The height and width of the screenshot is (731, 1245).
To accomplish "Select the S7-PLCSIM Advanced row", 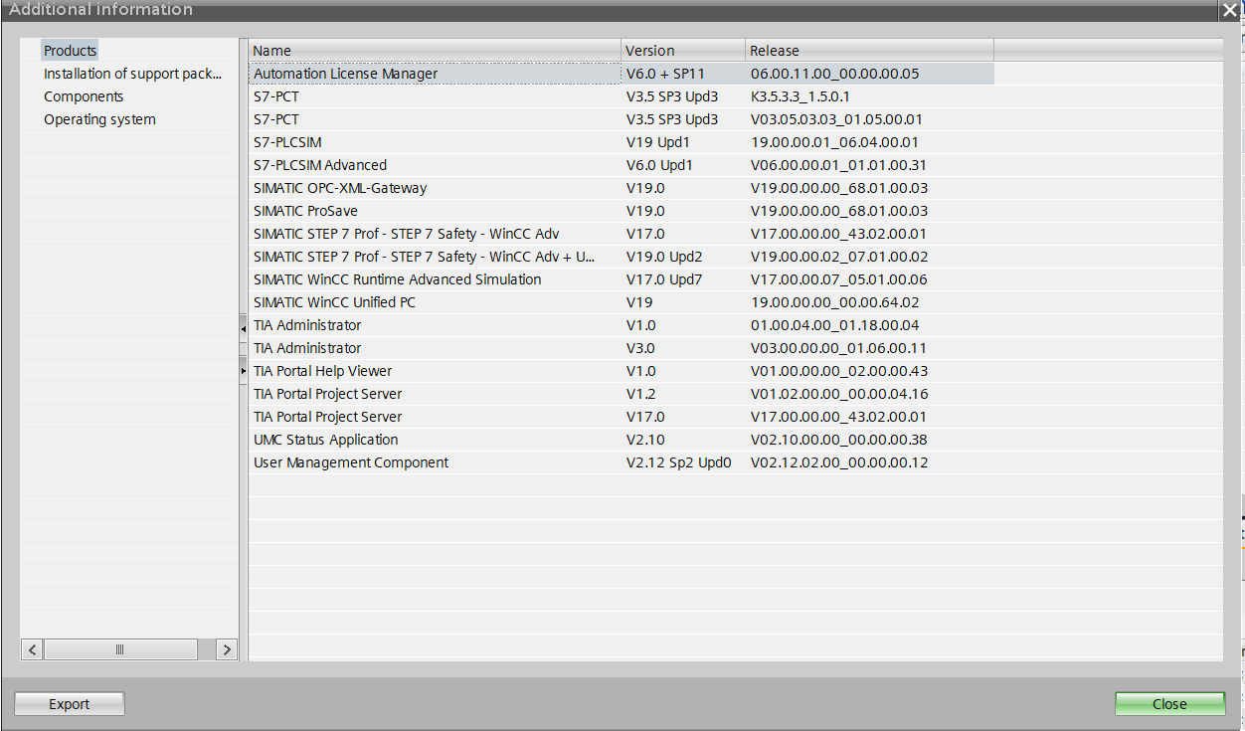I will [x=622, y=165].
